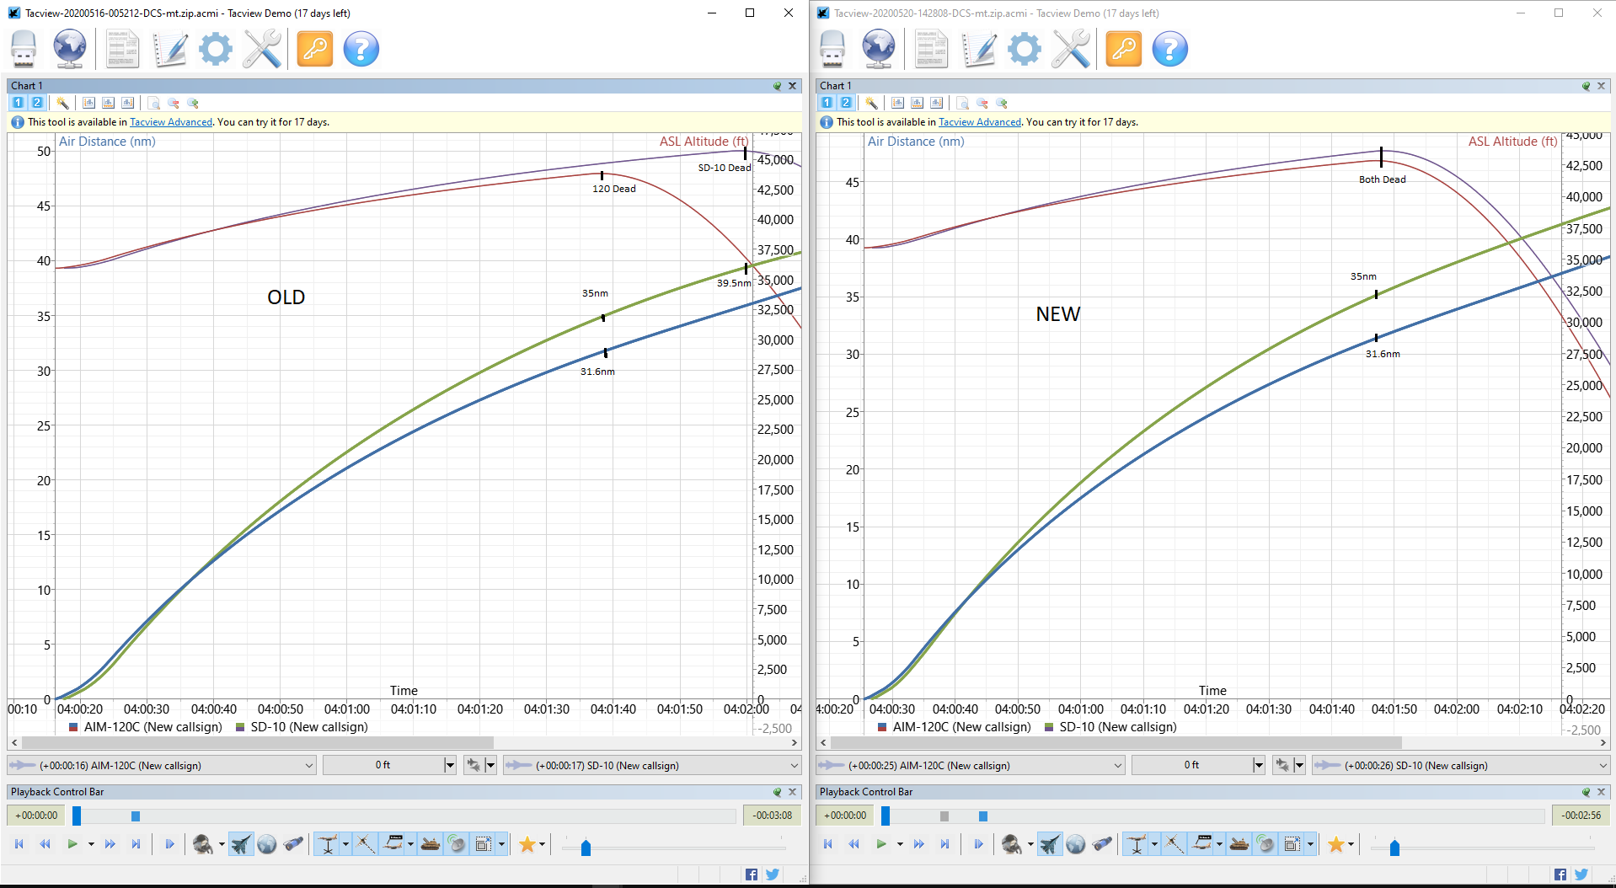Viewport: 1616px width, 888px height.
Task: Click the Tacview Advanced link in right chart
Action: tap(980, 122)
